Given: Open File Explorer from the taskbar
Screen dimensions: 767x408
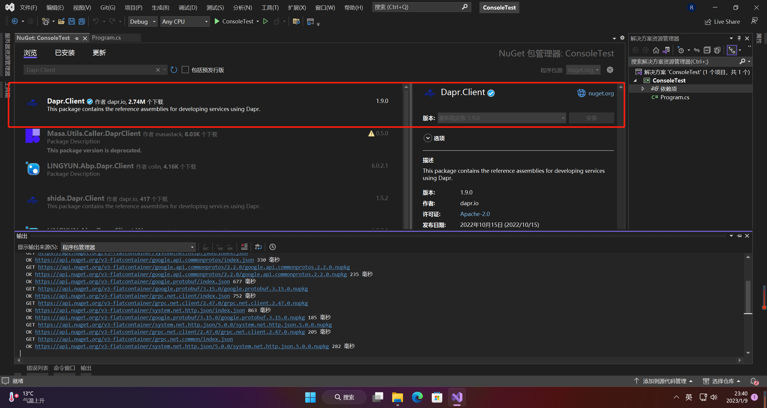Looking at the screenshot, I should [398, 397].
